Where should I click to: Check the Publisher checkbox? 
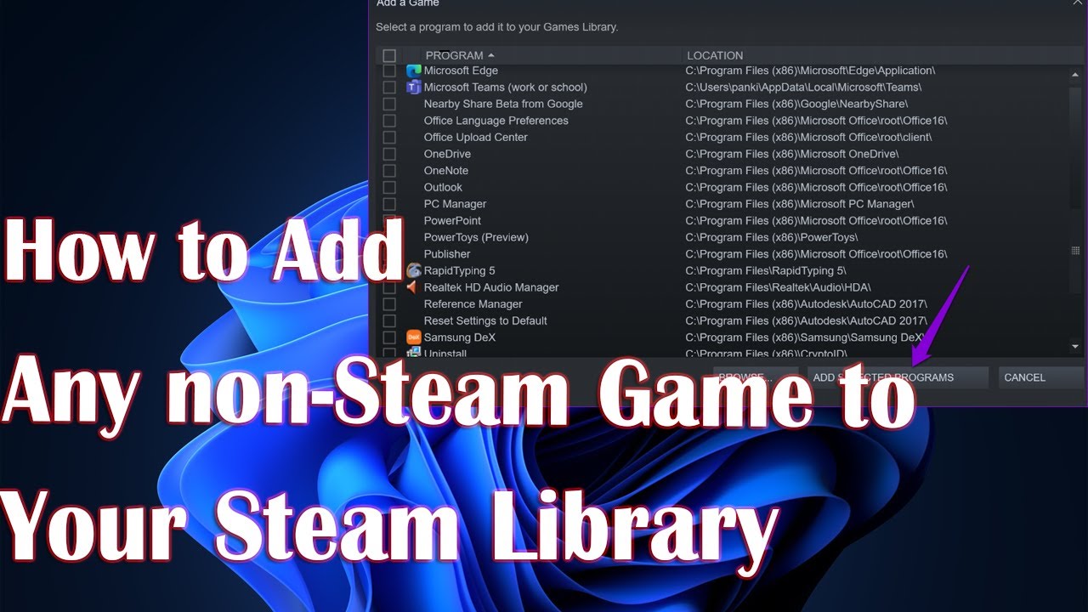pos(389,254)
